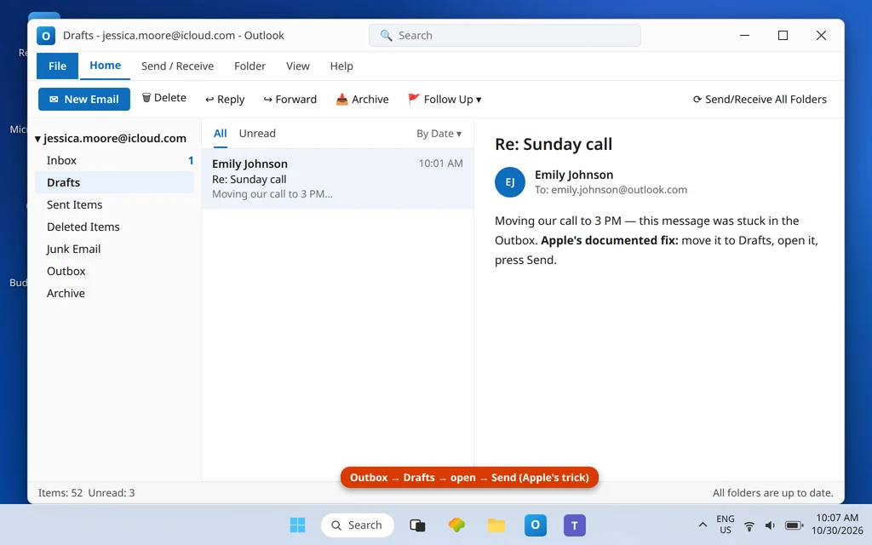Open File Explorer from the taskbar
The height and width of the screenshot is (545, 872).
[x=496, y=525]
